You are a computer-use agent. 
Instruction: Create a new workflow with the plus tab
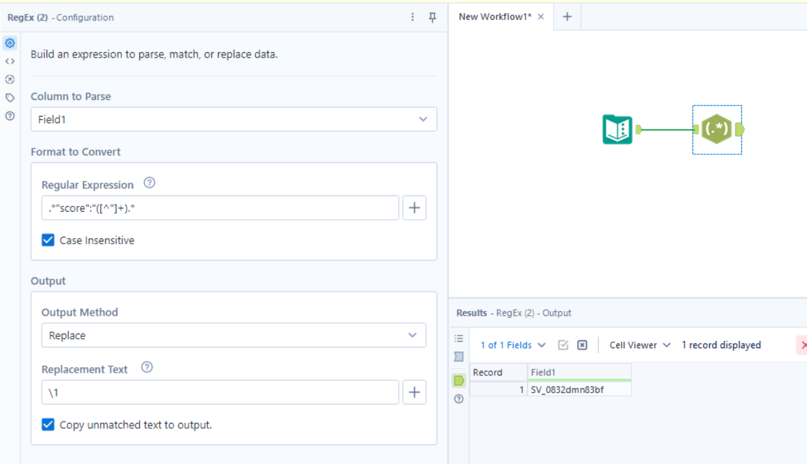[566, 17]
